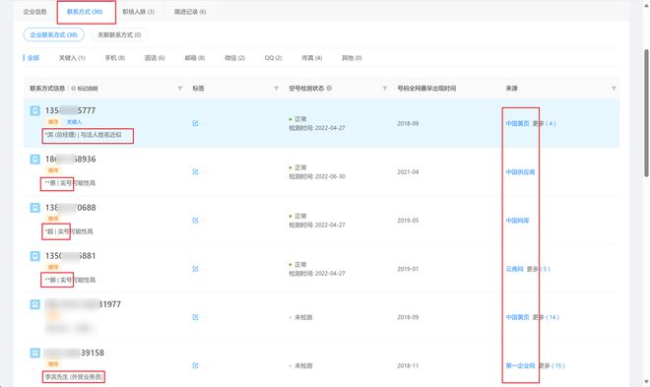Edit tag for number ending 5777
Viewport: 650px width, 387px height.
(x=196, y=123)
